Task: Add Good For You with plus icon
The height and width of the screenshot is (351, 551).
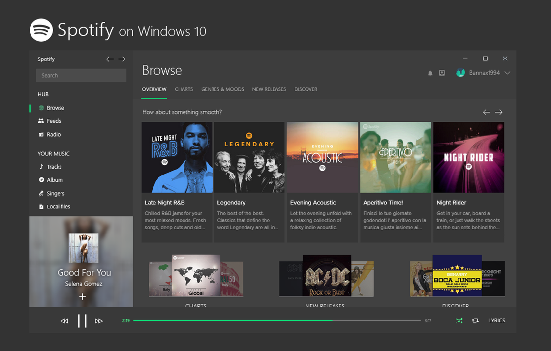Action: click(83, 297)
